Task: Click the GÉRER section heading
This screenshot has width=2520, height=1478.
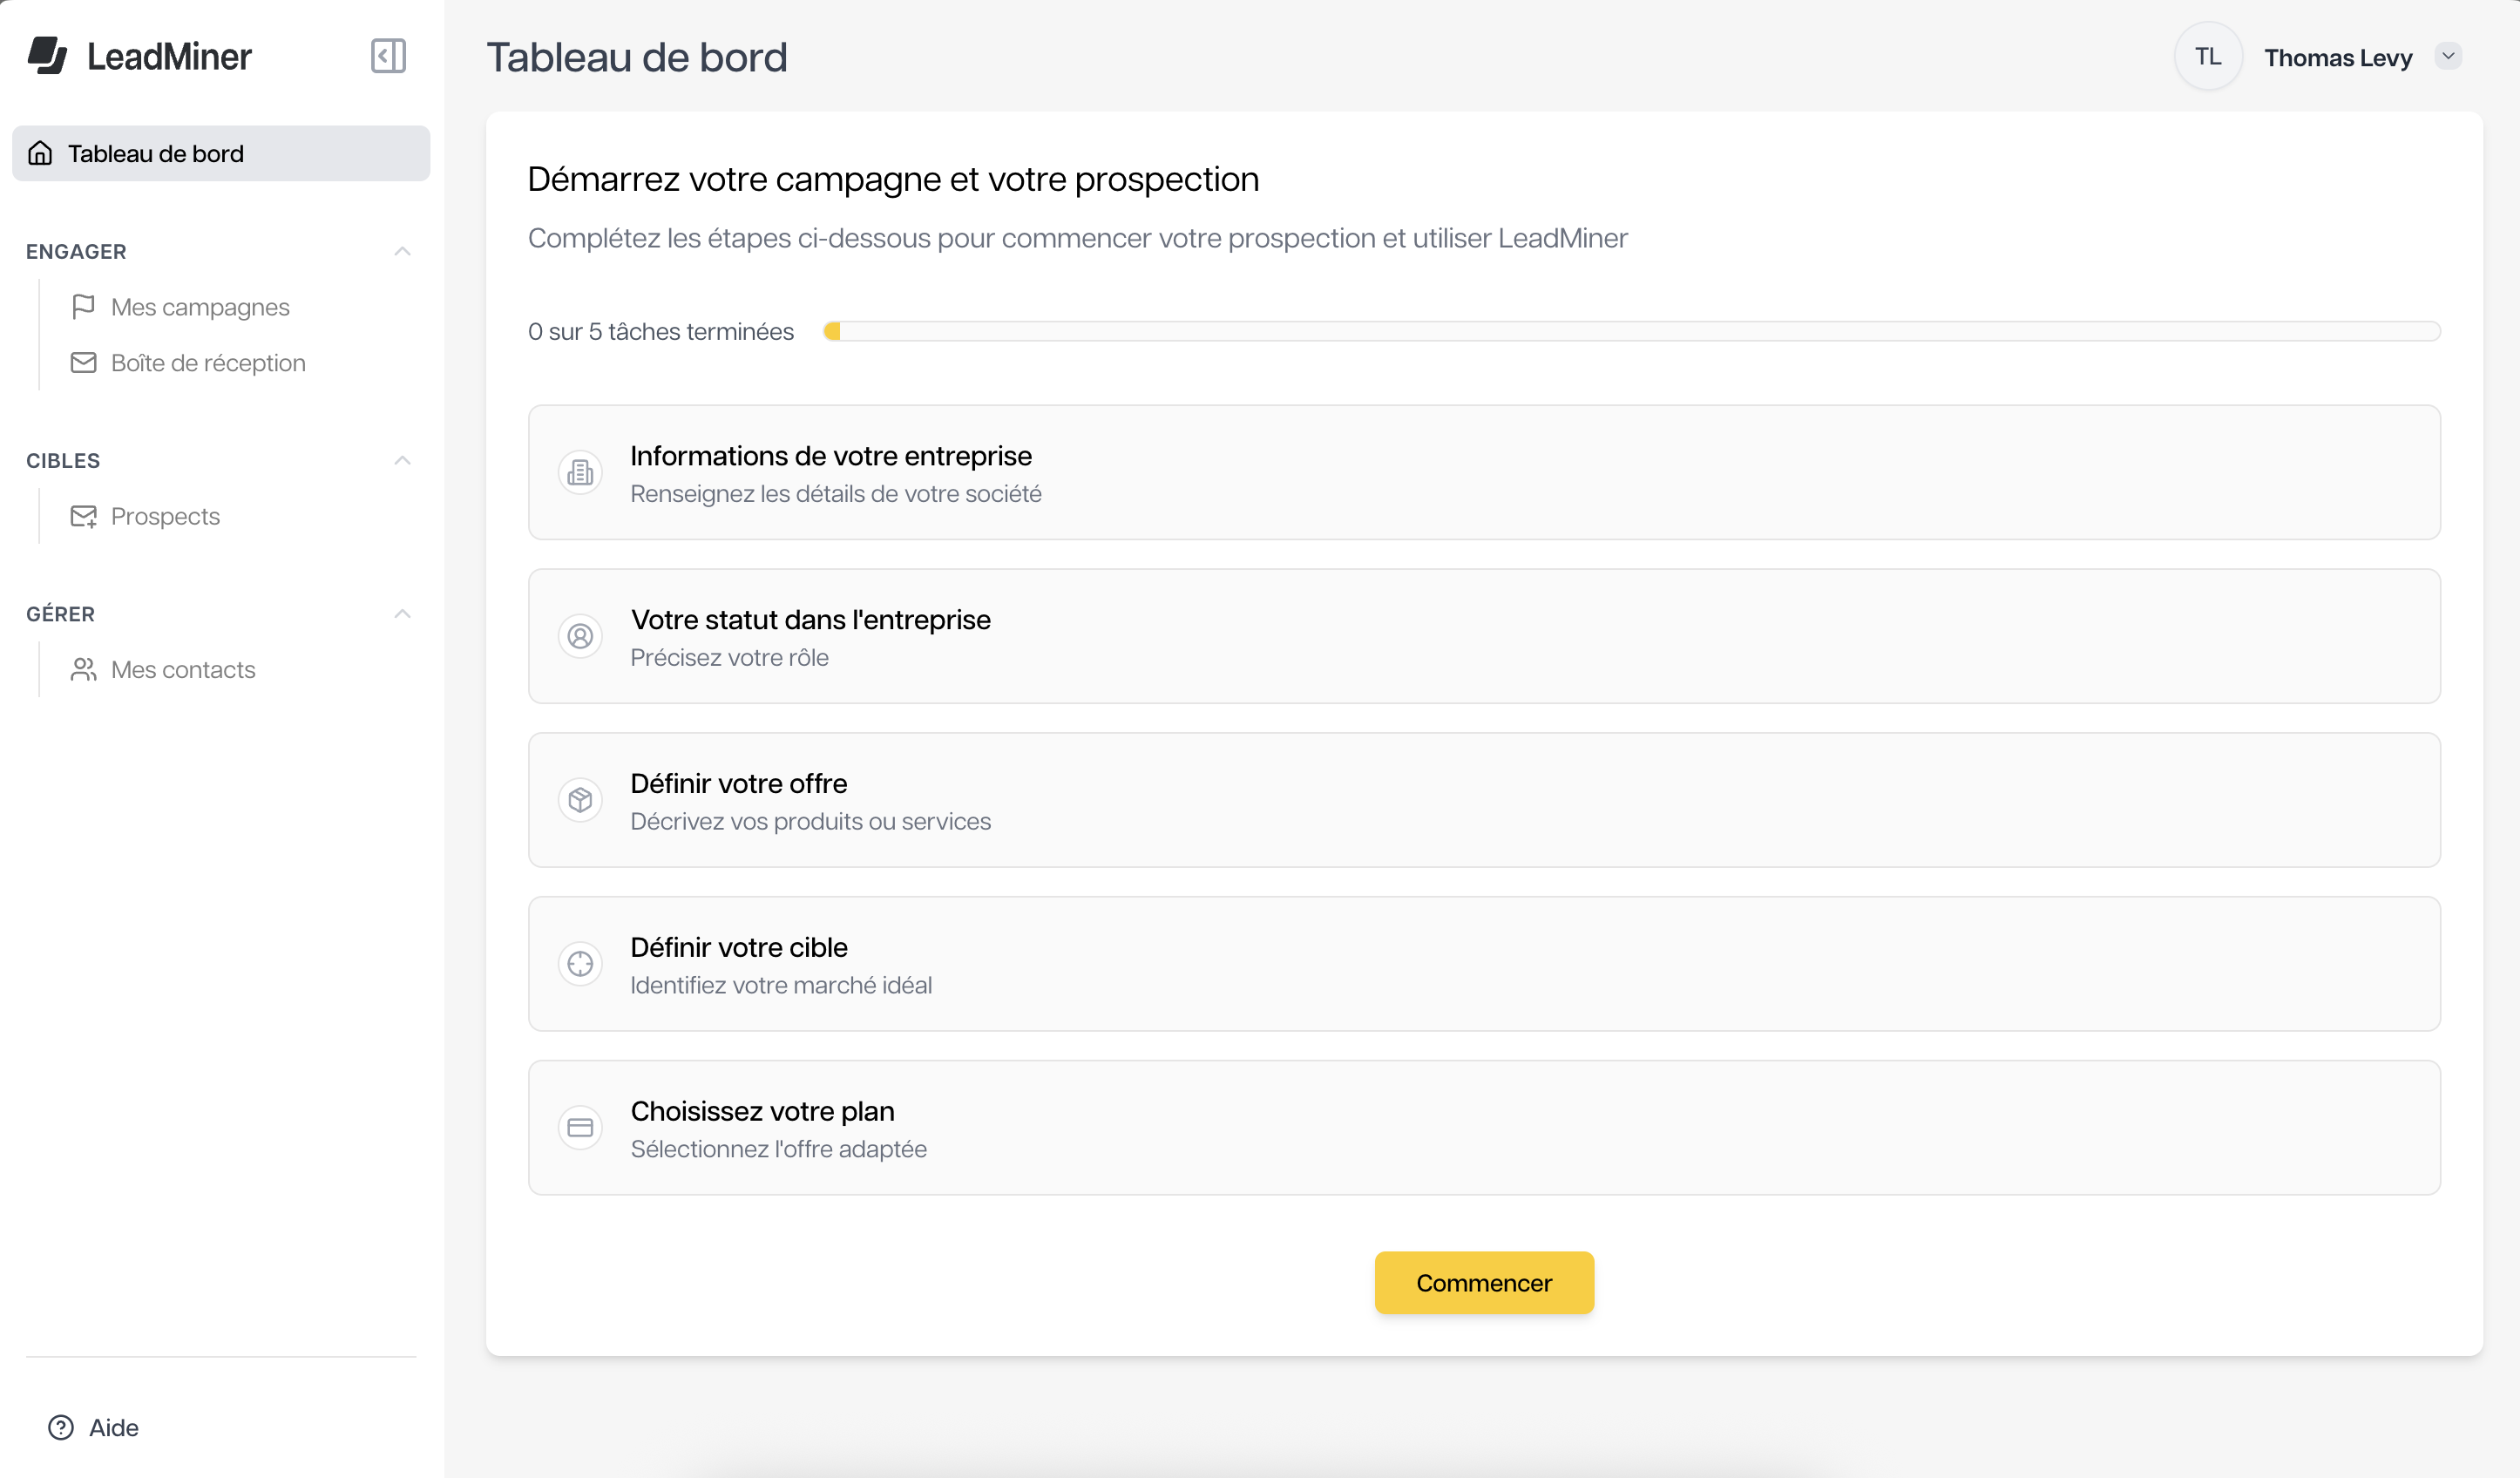Action: tap(60, 614)
